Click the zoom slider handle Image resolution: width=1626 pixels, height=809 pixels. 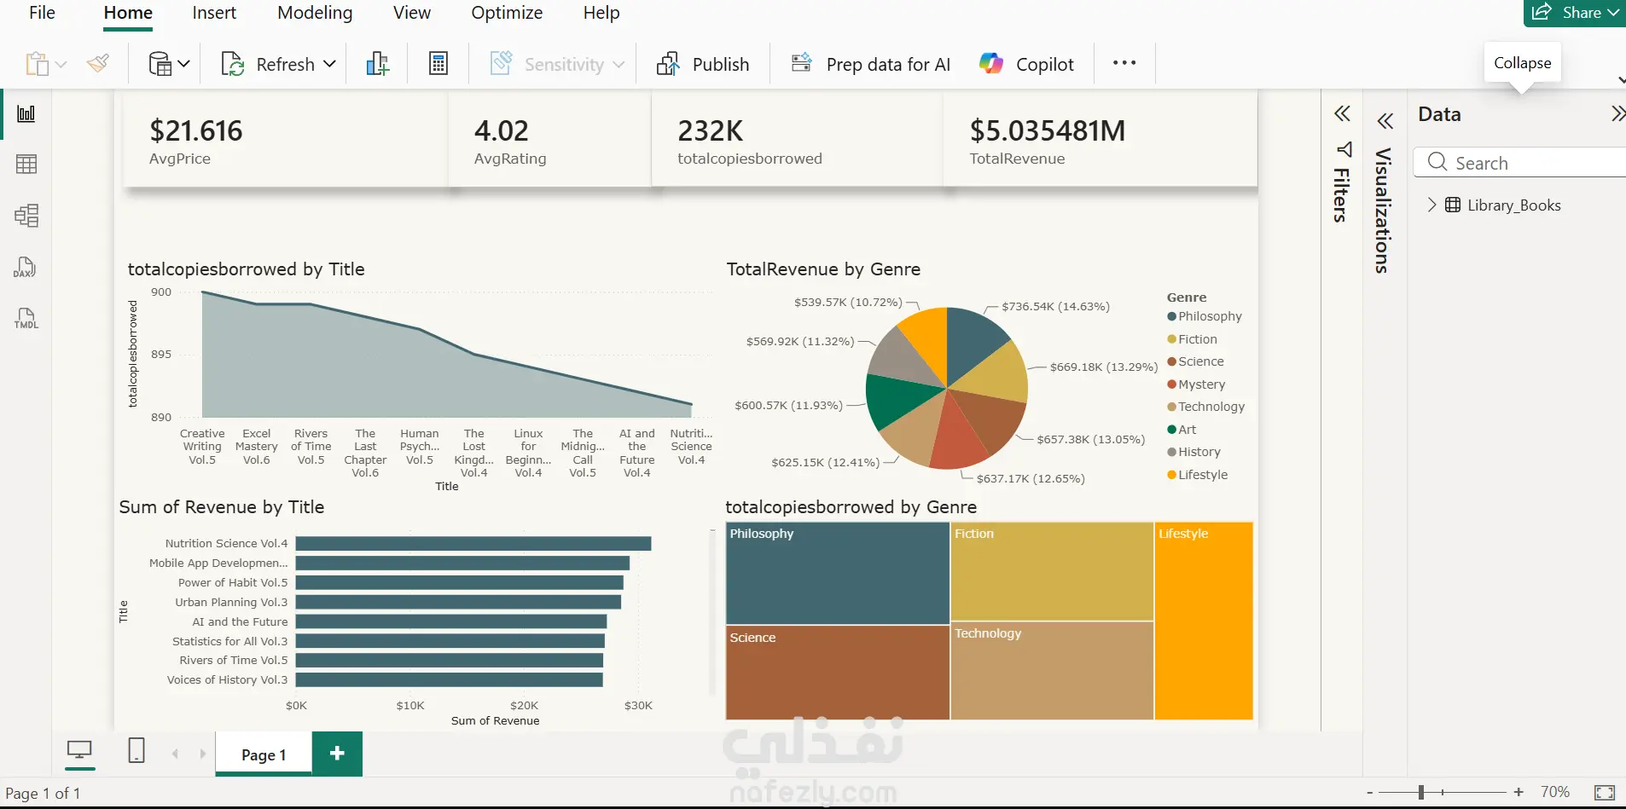1421,792
